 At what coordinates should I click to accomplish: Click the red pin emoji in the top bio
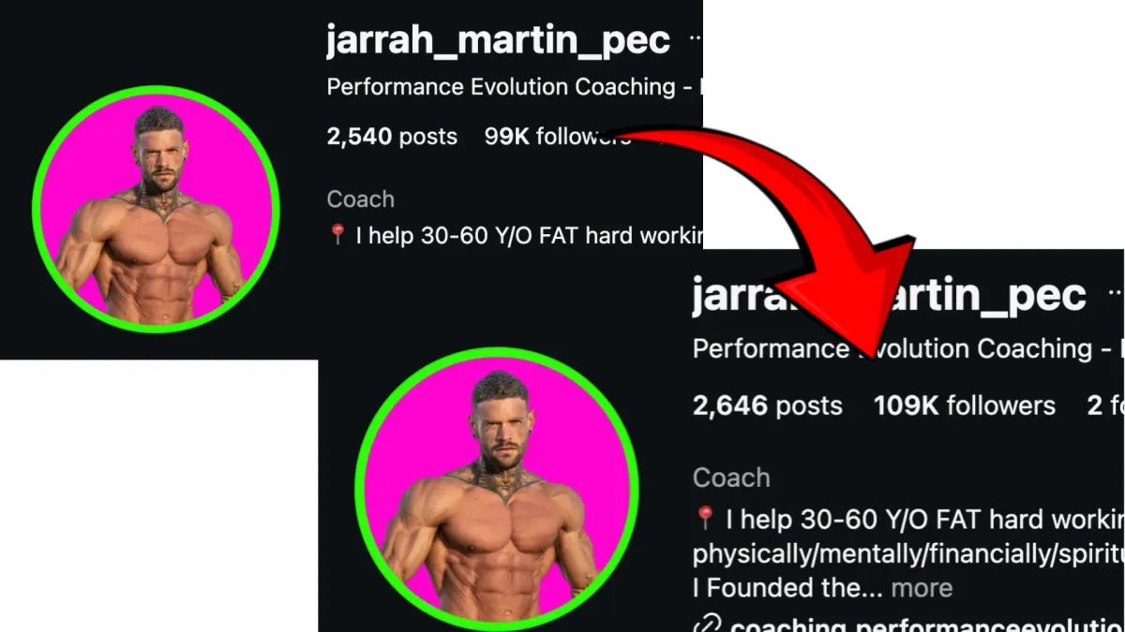337,234
